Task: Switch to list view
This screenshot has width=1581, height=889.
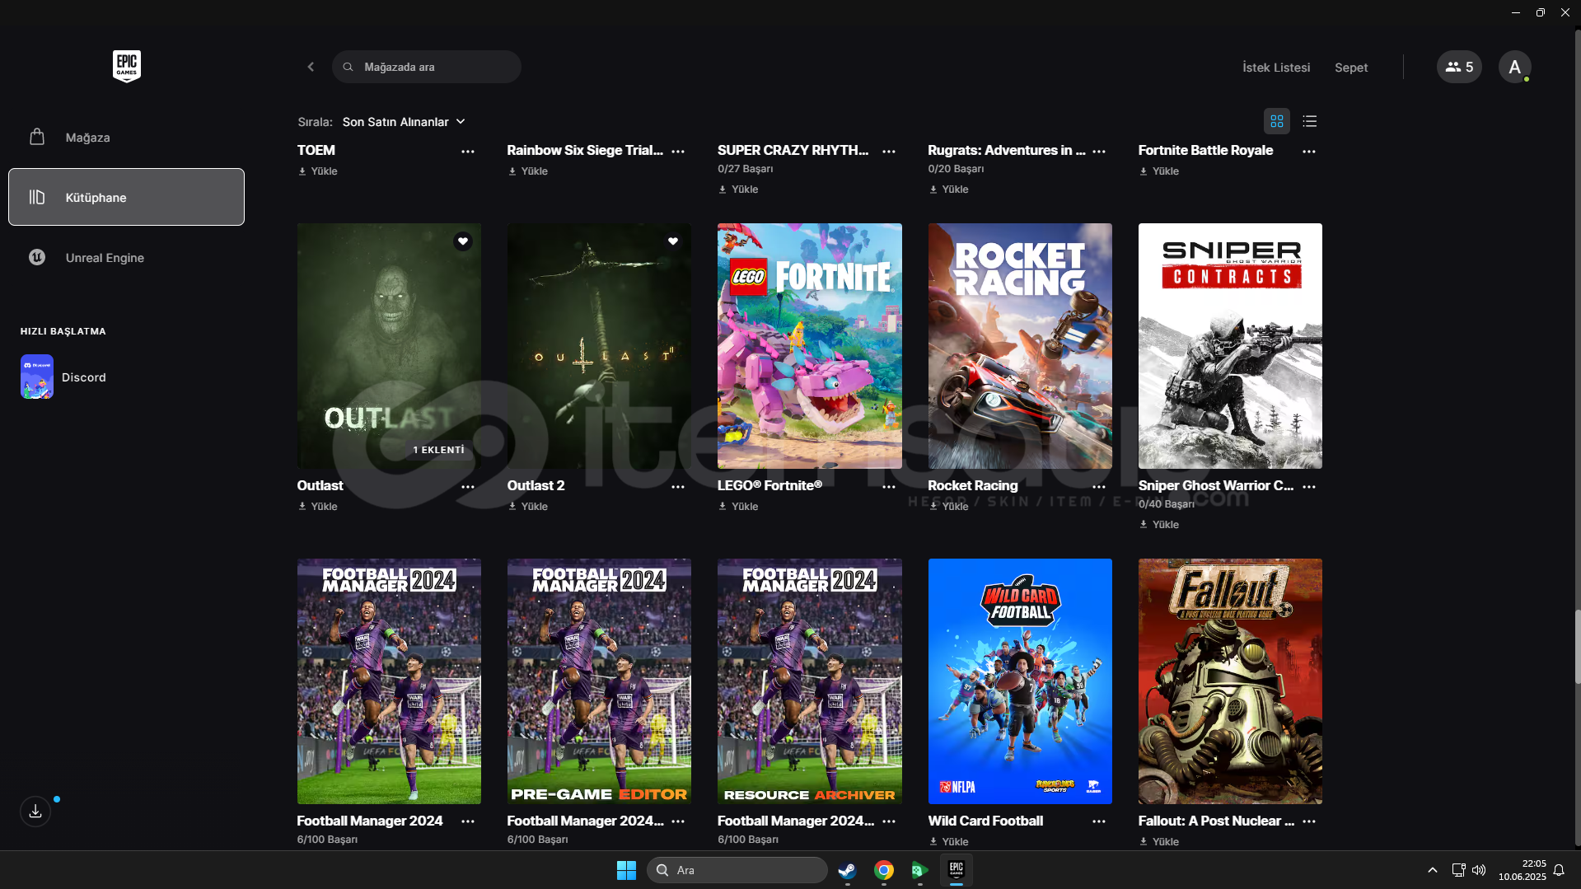Action: [1310, 121]
